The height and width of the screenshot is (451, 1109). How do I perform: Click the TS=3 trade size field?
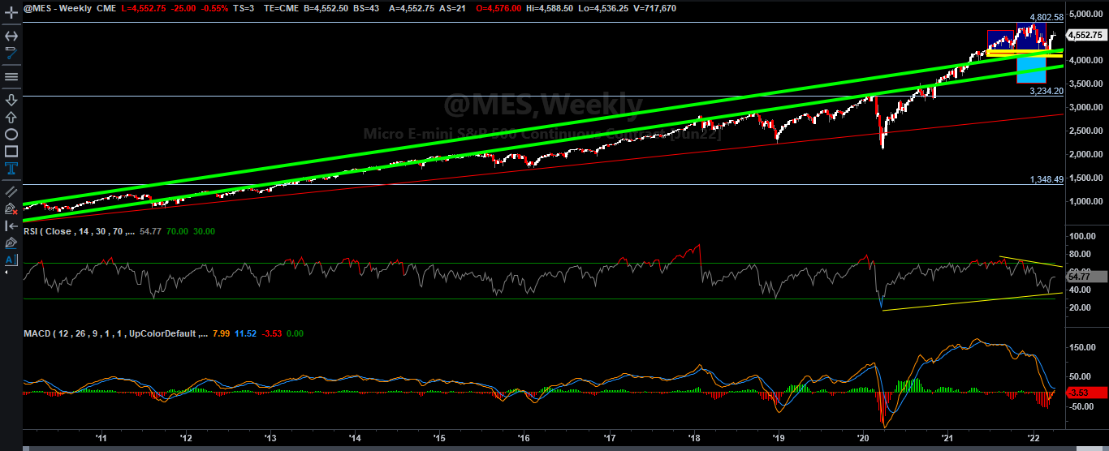pyautogui.click(x=244, y=8)
